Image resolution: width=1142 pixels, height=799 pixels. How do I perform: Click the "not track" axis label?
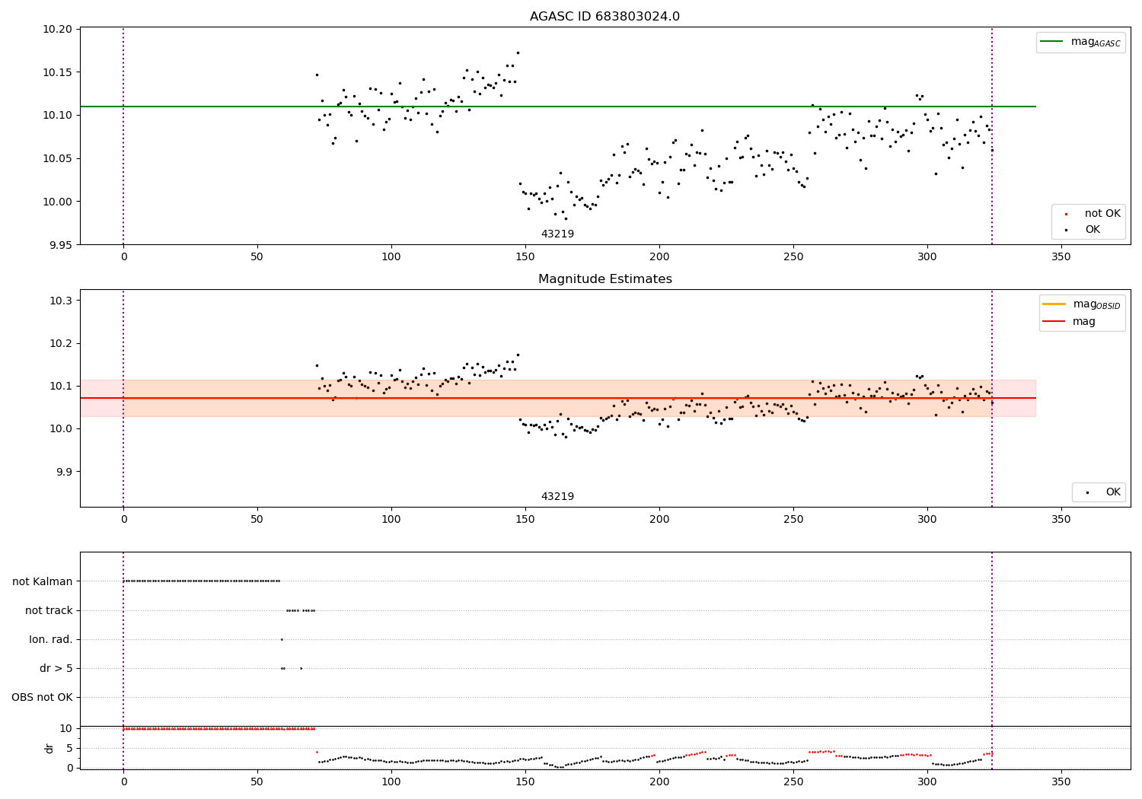pos(49,610)
